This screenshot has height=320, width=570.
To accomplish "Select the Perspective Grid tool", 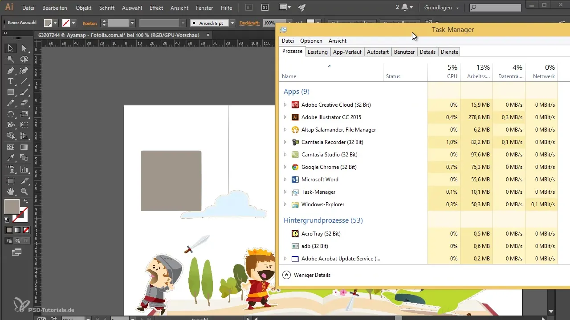I will click(24, 136).
